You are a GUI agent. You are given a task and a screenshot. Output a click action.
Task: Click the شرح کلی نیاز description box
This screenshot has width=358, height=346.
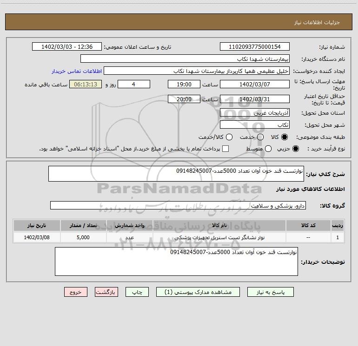[x=176, y=174]
